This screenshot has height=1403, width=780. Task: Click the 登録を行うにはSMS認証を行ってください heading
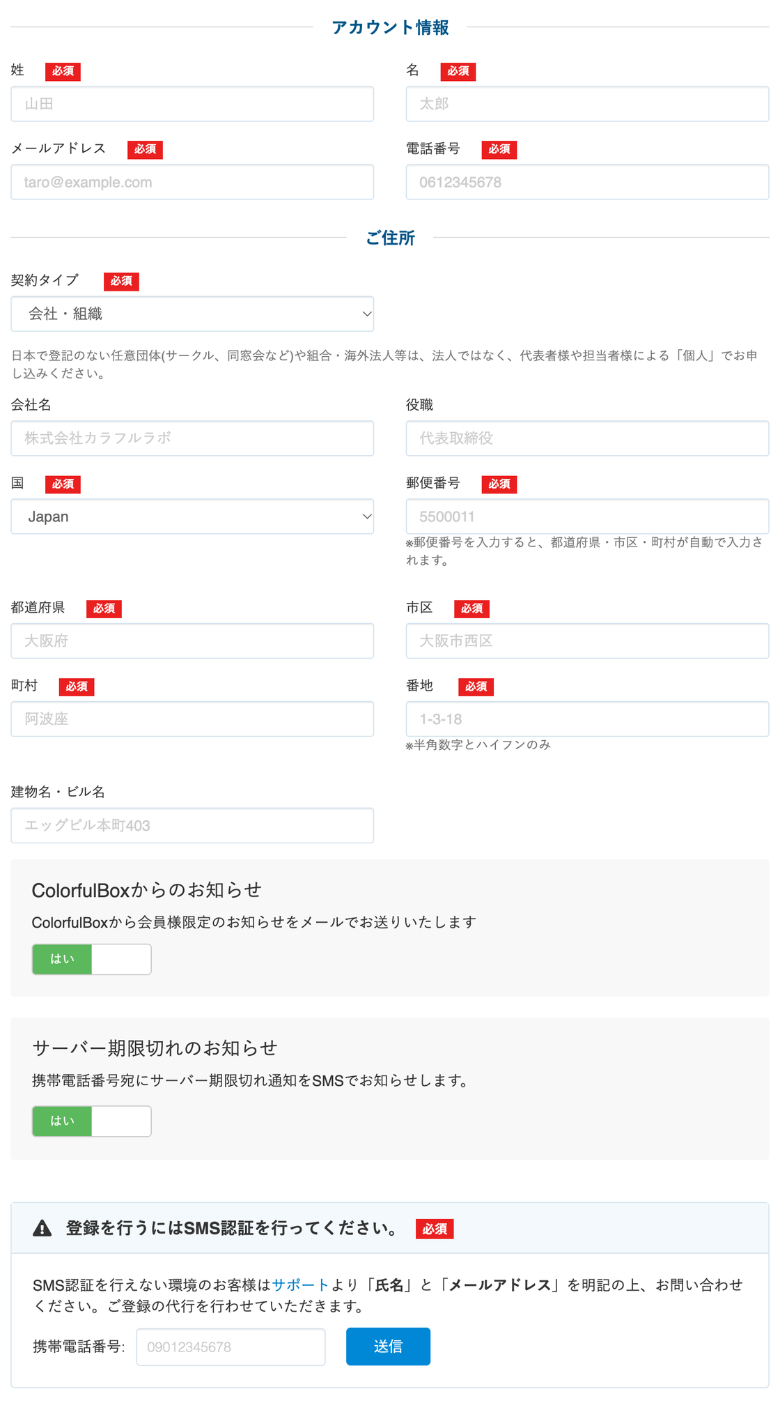(232, 1228)
